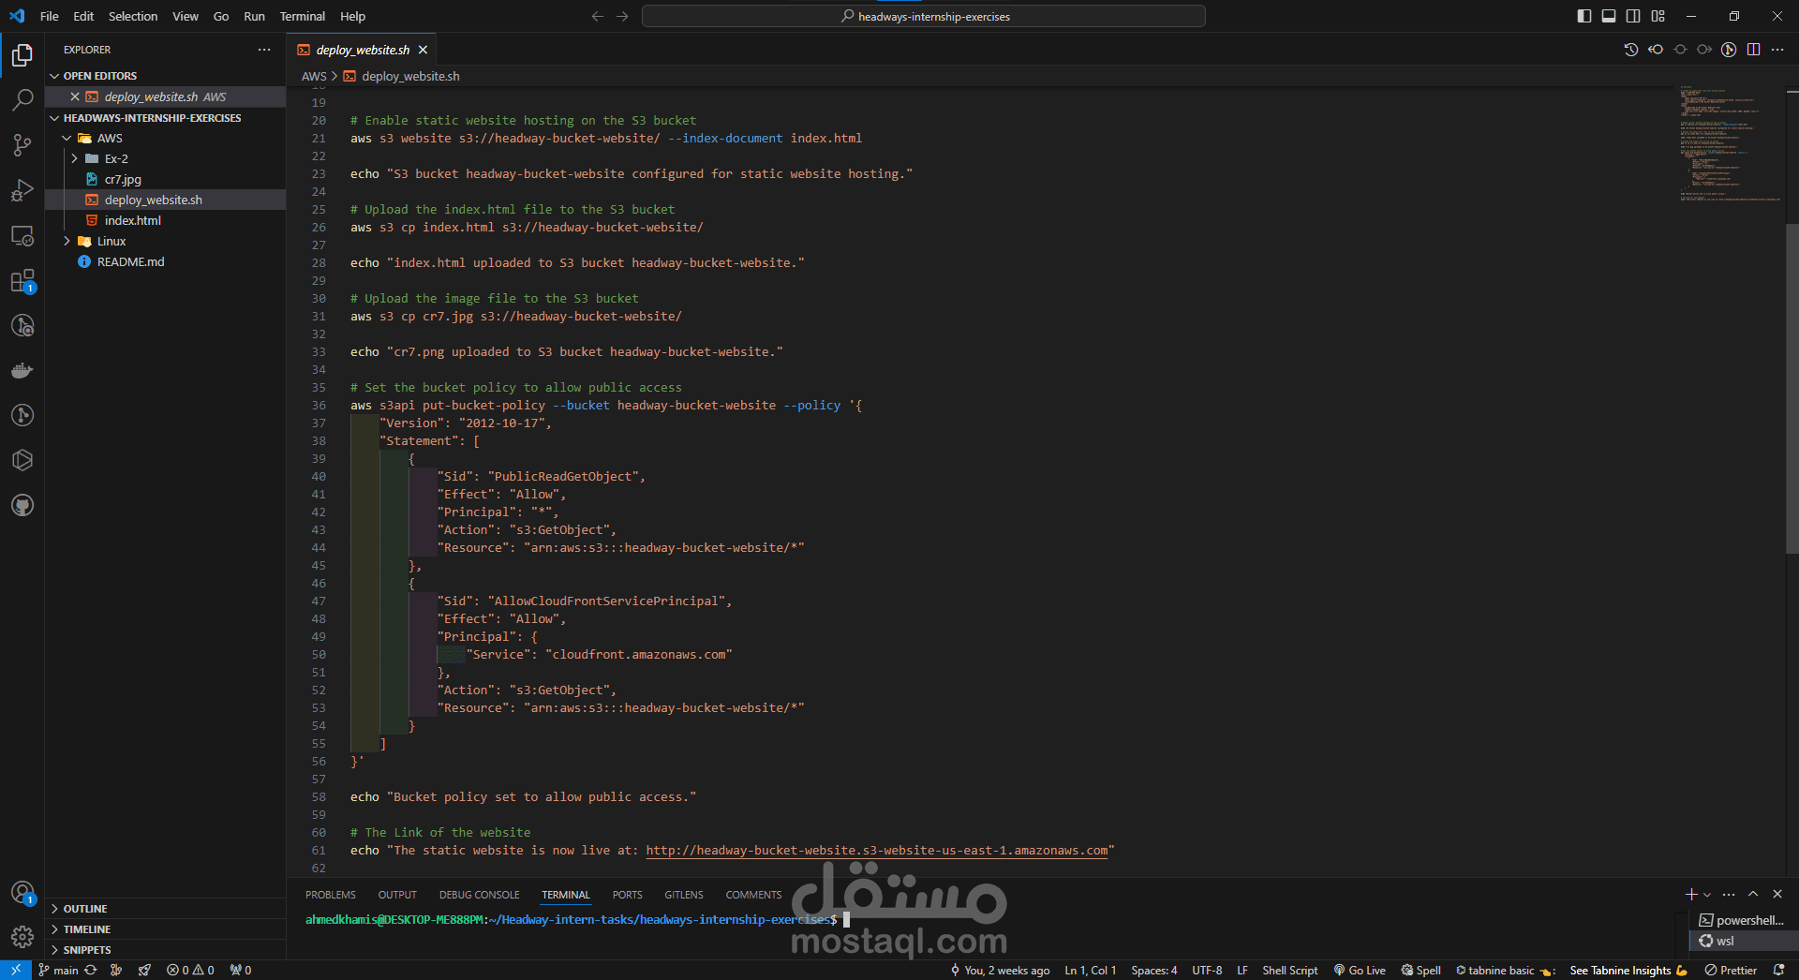Open the Explorer view in activity bar
Screen dimensions: 1799x980
tap(22, 55)
